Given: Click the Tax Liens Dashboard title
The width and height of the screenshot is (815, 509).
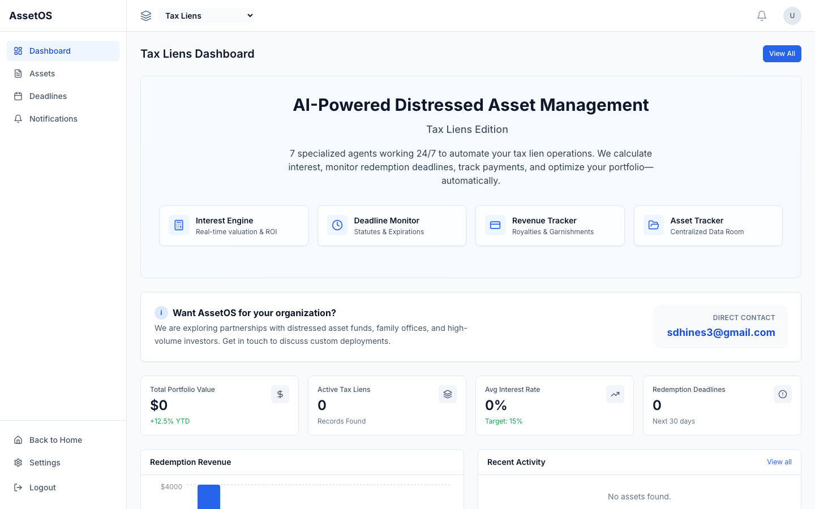Looking at the screenshot, I should 198,54.
